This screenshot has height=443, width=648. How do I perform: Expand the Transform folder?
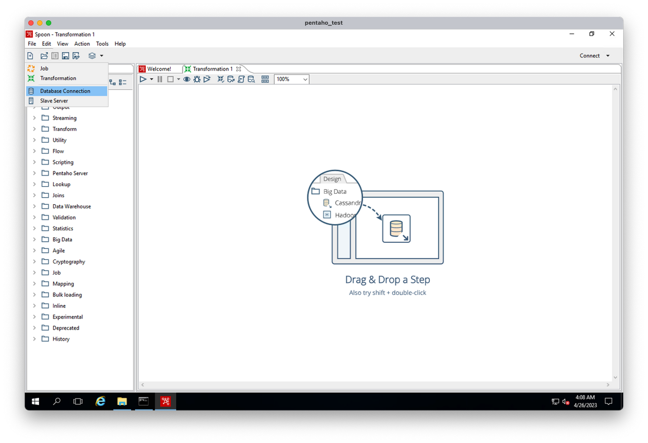(34, 129)
